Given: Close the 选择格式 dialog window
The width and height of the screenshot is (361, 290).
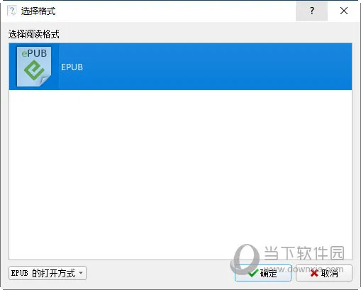Looking at the screenshot, I should (344, 11).
